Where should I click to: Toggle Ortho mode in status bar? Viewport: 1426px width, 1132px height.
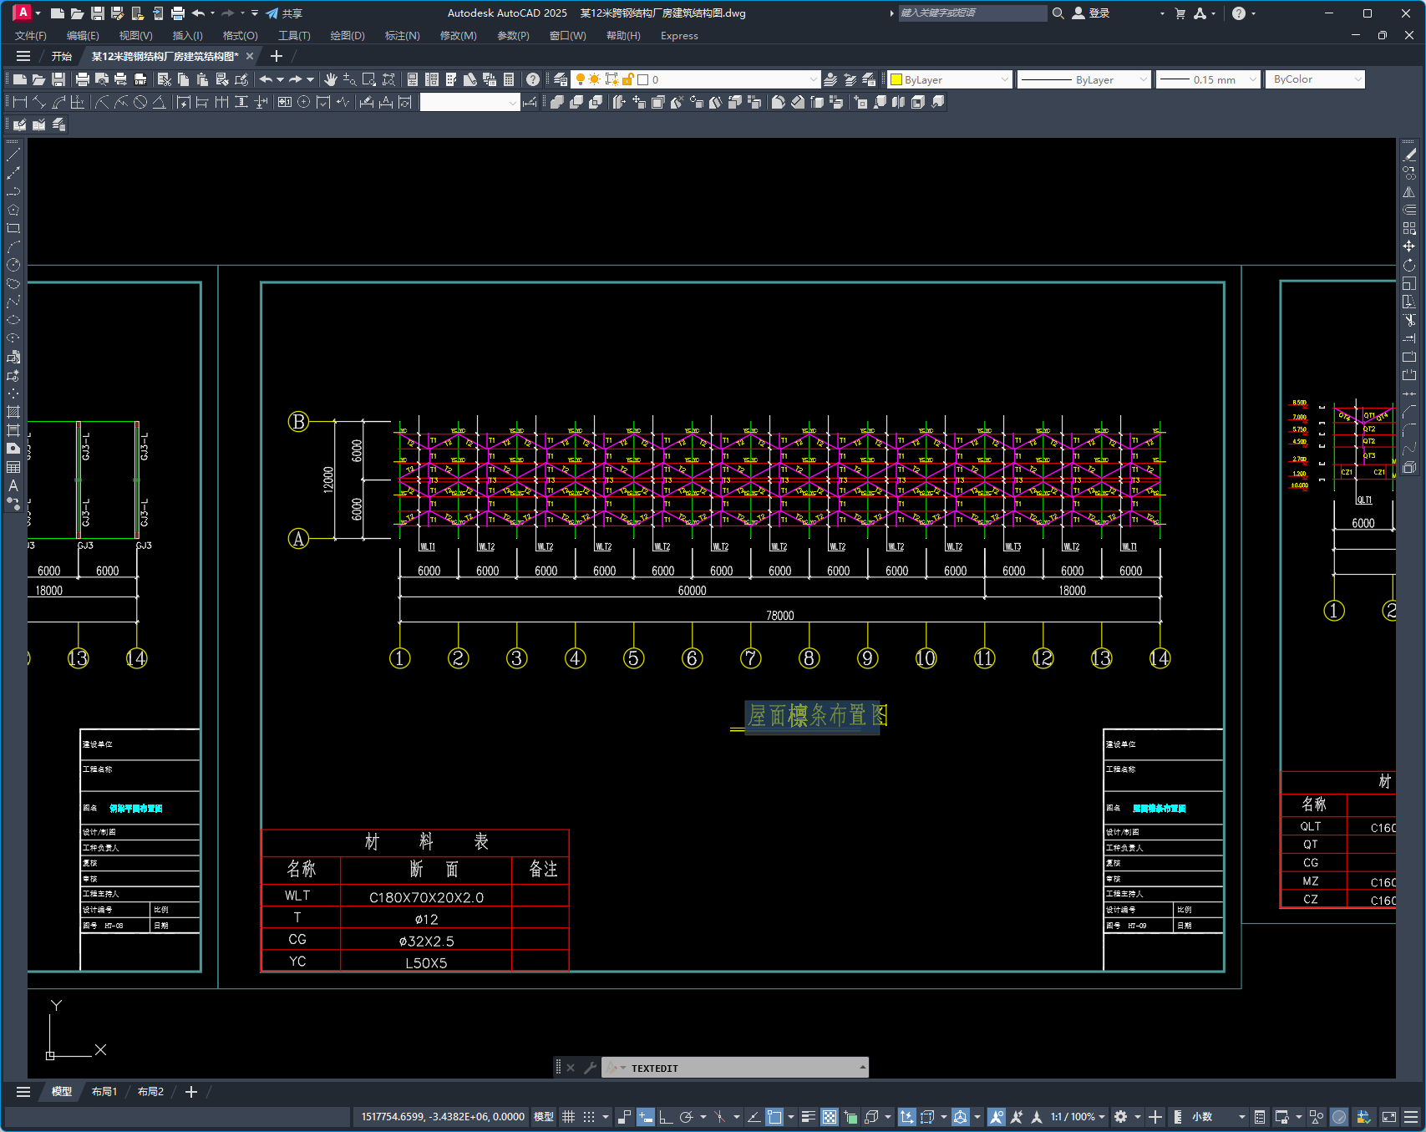666,1117
